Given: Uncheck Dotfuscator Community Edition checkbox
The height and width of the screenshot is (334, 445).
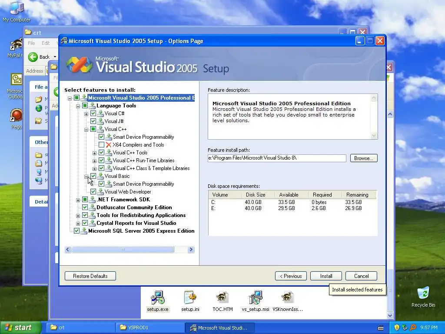Looking at the screenshot, I should 85,207.
